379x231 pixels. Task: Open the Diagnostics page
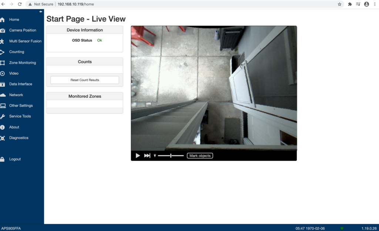coord(19,138)
